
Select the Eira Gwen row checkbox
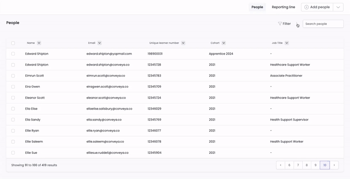(13, 86)
